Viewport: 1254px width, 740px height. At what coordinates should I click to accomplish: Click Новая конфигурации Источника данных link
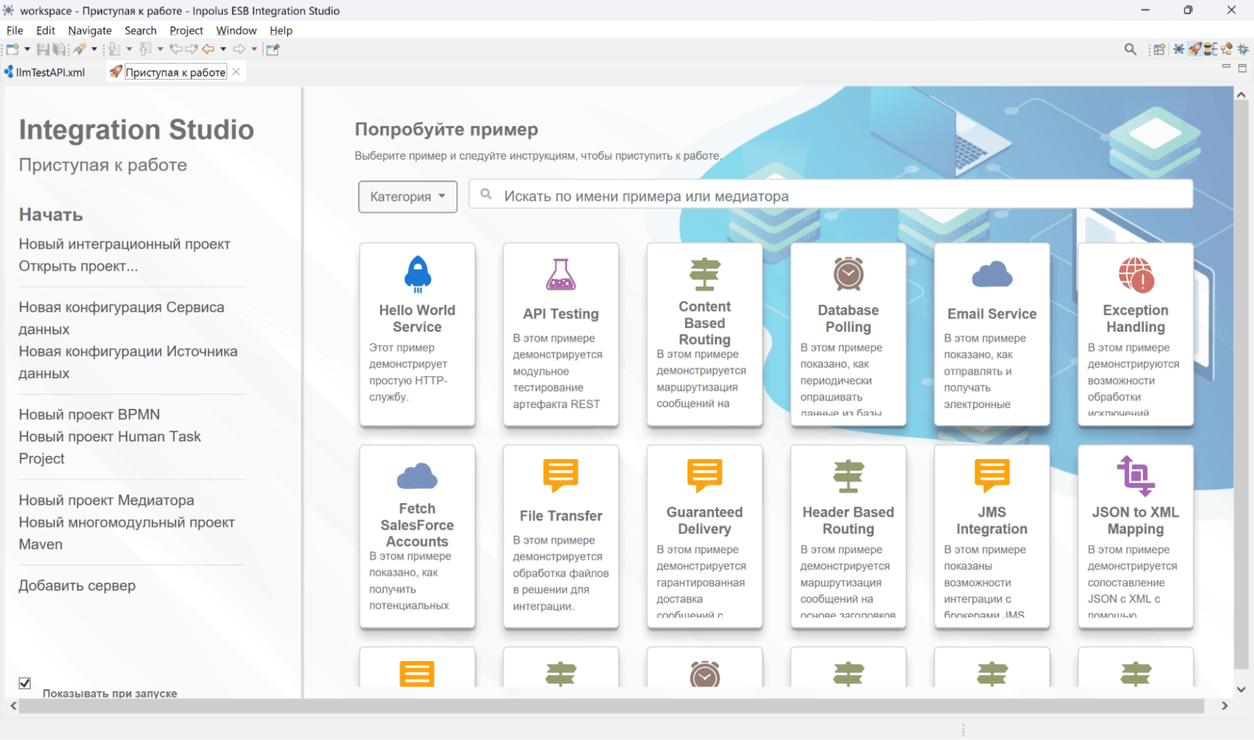pos(128,362)
